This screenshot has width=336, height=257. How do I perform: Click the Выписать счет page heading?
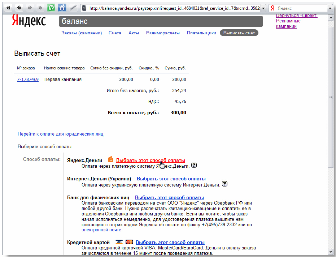37,53
